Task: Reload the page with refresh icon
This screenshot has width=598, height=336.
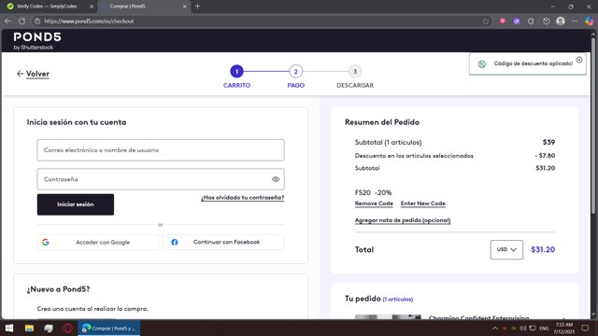Action: pos(21,21)
